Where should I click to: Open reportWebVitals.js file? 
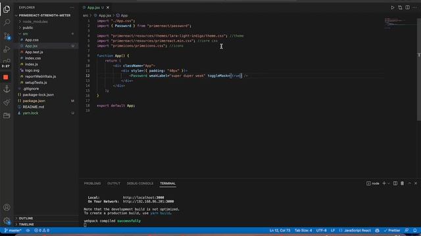pyautogui.click(x=41, y=76)
